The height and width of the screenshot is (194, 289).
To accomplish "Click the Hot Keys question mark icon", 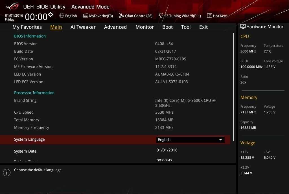I will click(x=209, y=16).
